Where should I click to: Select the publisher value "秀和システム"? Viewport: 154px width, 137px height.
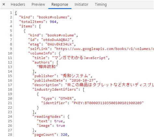(75, 76)
